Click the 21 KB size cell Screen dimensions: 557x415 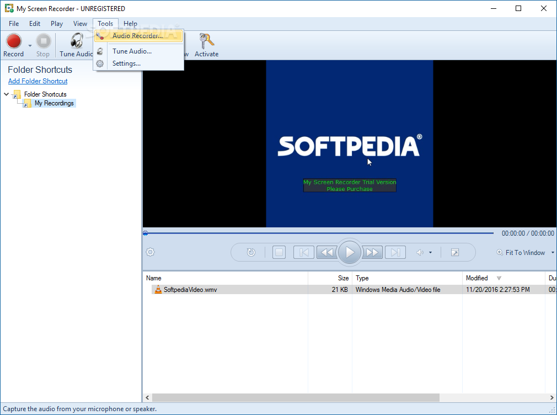point(340,290)
